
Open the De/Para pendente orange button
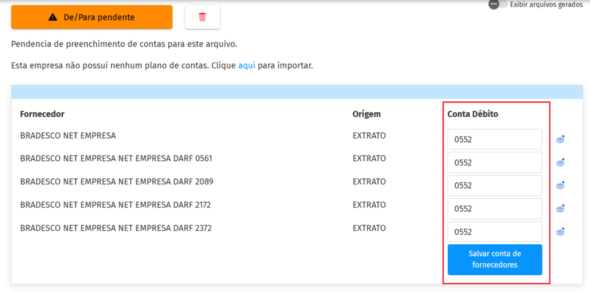coord(92,17)
